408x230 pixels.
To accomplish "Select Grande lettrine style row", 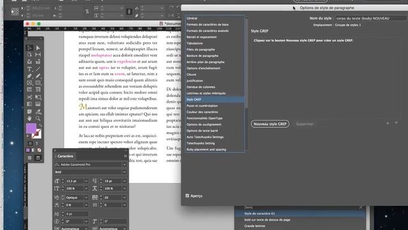I will pyautogui.click(x=300, y=226).
